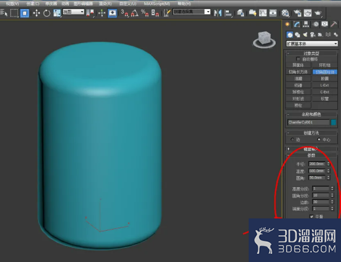This screenshot has height=262, width=341.
Task: Click the 边数 sides spinner arrows
Action: click(x=332, y=202)
